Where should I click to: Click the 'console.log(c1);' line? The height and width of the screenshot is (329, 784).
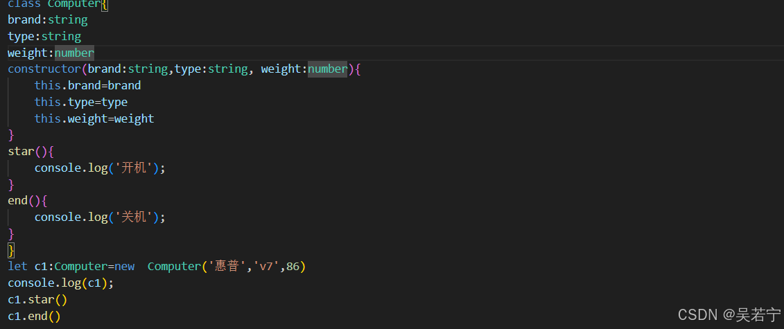click(61, 283)
